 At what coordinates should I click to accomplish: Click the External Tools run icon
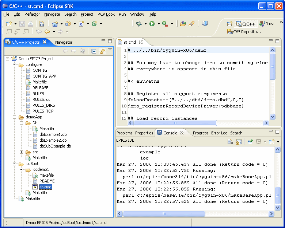[165, 24]
